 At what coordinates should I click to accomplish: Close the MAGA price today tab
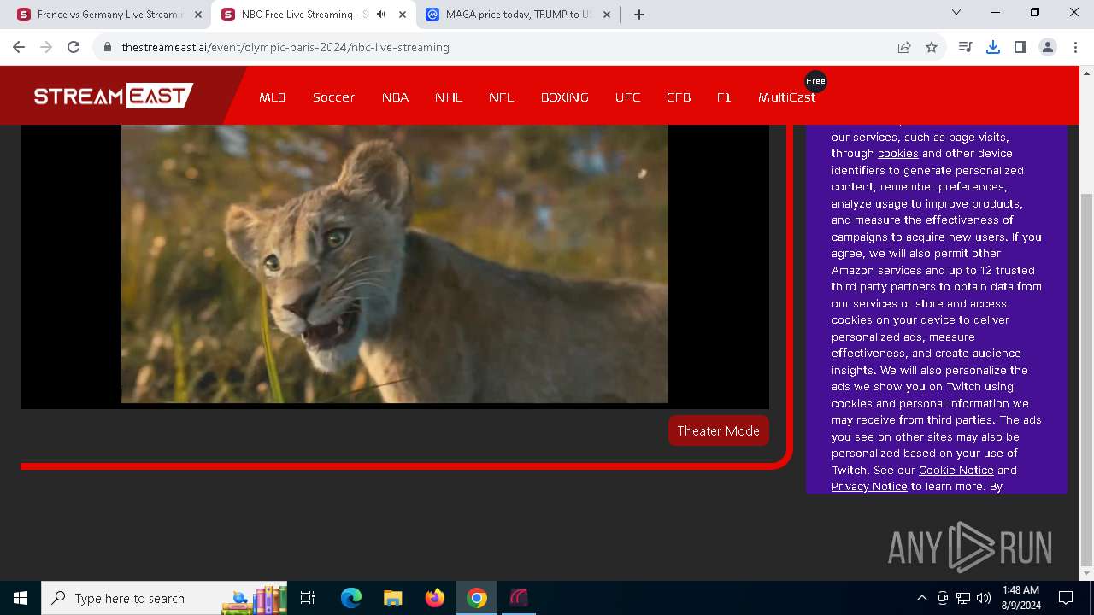(x=607, y=15)
